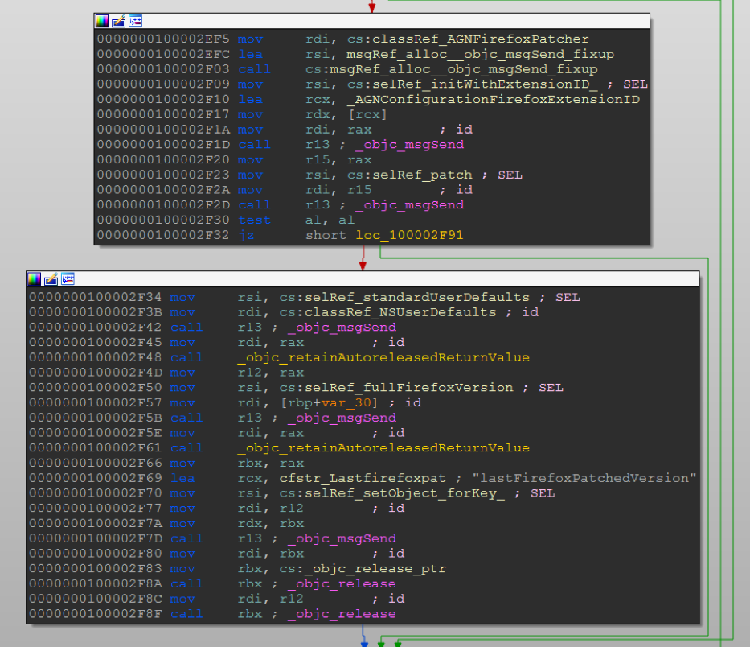
Task: Click the group nodes icon on the top block
Action: click(x=135, y=21)
